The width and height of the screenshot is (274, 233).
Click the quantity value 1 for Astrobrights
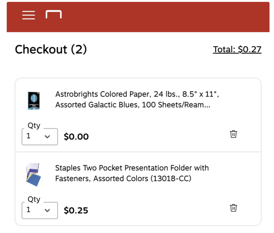click(29, 136)
